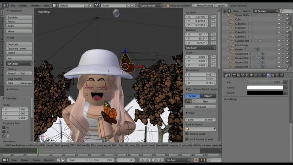Click the outliner editor type icon

pos(227,11)
